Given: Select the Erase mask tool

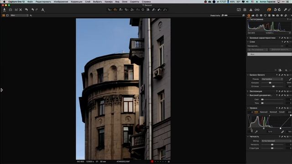Looking at the screenshot, I should 165,10.
